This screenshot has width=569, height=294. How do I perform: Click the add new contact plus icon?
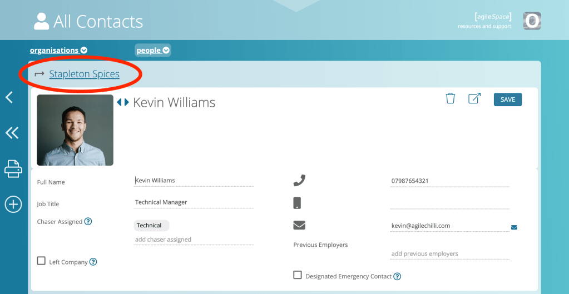[13, 204]
